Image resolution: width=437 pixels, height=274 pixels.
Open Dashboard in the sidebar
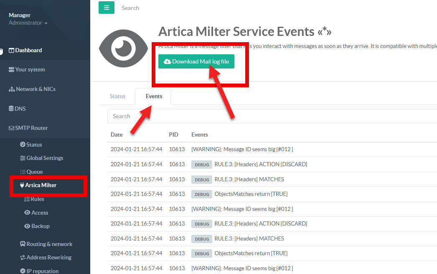(x=28, y=50)
